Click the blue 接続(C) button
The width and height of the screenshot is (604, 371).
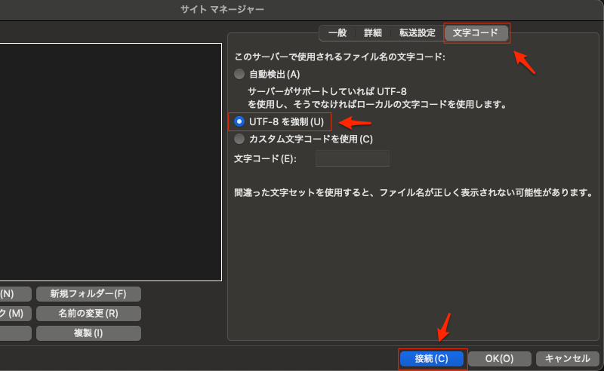[432, 359]
